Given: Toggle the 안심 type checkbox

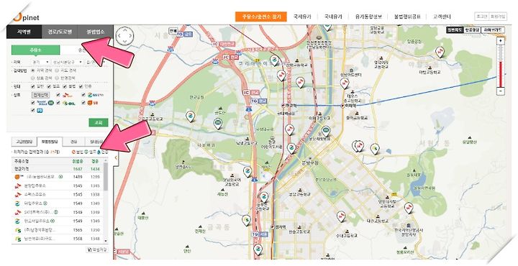Looking at the screenshot, I should click(81, 86).
